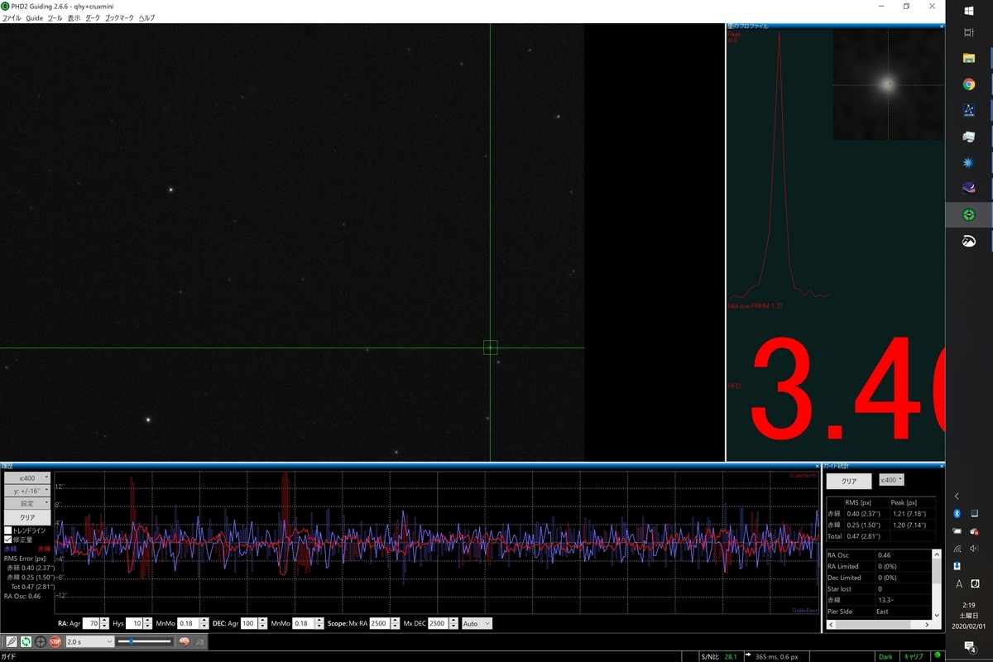Open camera connection dialog icon
The image size is (993, 662).
coord(12,641)
